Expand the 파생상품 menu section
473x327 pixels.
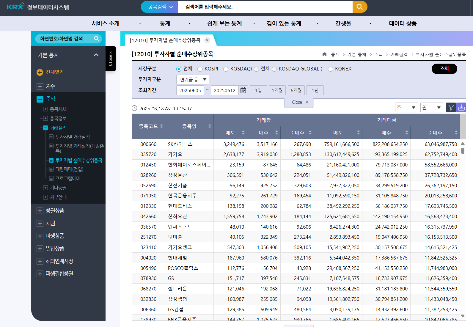pyautogui.click(x=40, y=236)
